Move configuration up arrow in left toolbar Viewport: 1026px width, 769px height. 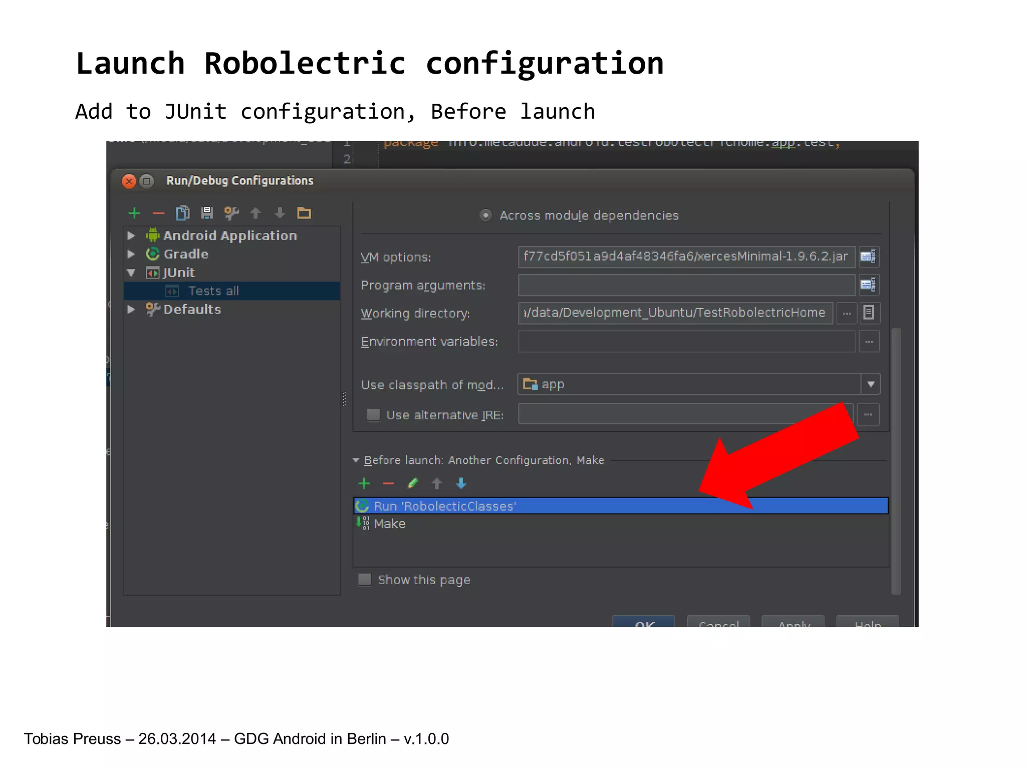255,213
